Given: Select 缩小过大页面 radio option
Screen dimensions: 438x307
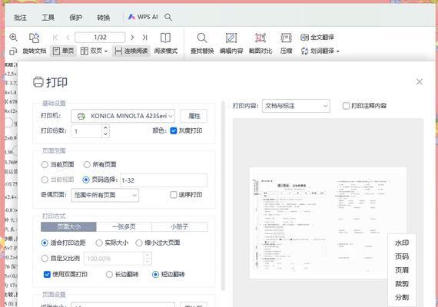Looking at the screenshot, I should click(x=139, y=243).
